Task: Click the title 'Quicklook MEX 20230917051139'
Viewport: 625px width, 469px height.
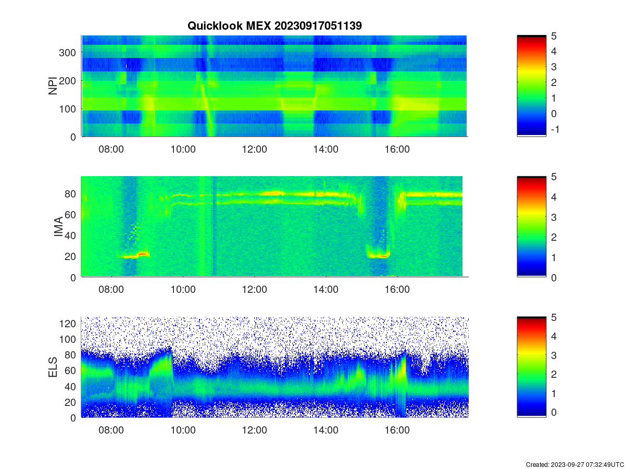Action: [x=274, y=26]
